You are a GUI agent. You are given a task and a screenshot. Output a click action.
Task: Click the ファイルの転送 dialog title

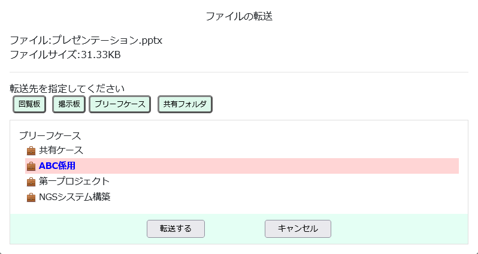239,16
